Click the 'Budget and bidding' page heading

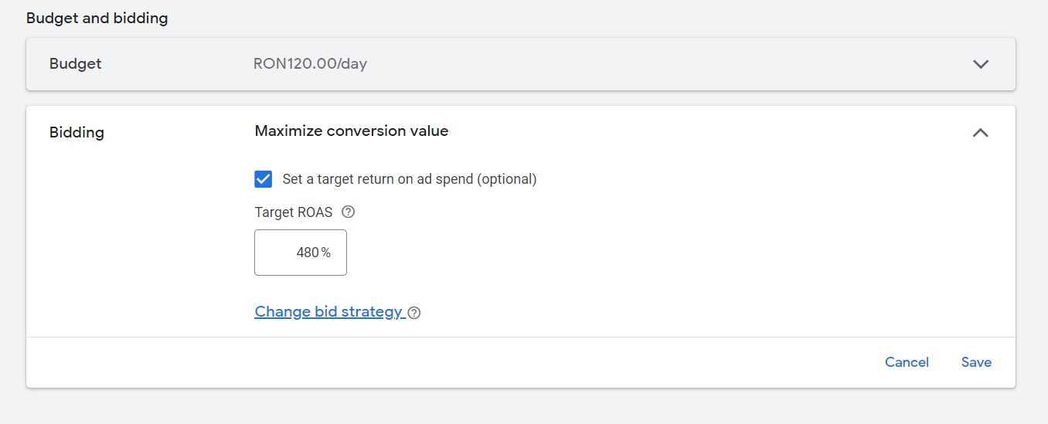tap(97, 18)
